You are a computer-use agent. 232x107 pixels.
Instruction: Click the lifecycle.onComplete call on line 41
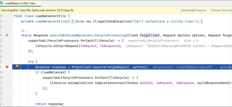point(68,83)
